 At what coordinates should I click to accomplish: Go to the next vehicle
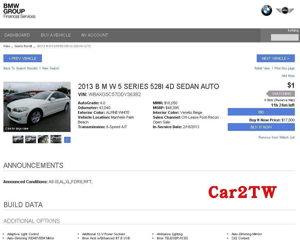[x=276, y=58]
